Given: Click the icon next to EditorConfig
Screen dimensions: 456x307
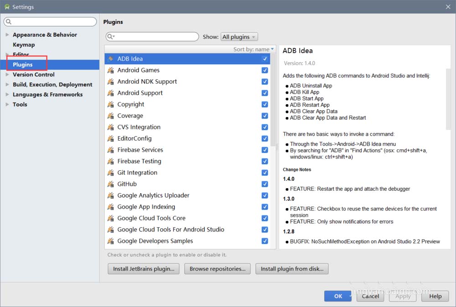Looking at the screenshot, I should tap(110, 138).
